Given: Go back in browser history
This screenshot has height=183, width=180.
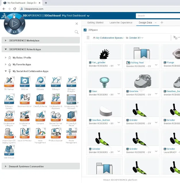Looking at the screenshot, I should [x=4, y=9].
